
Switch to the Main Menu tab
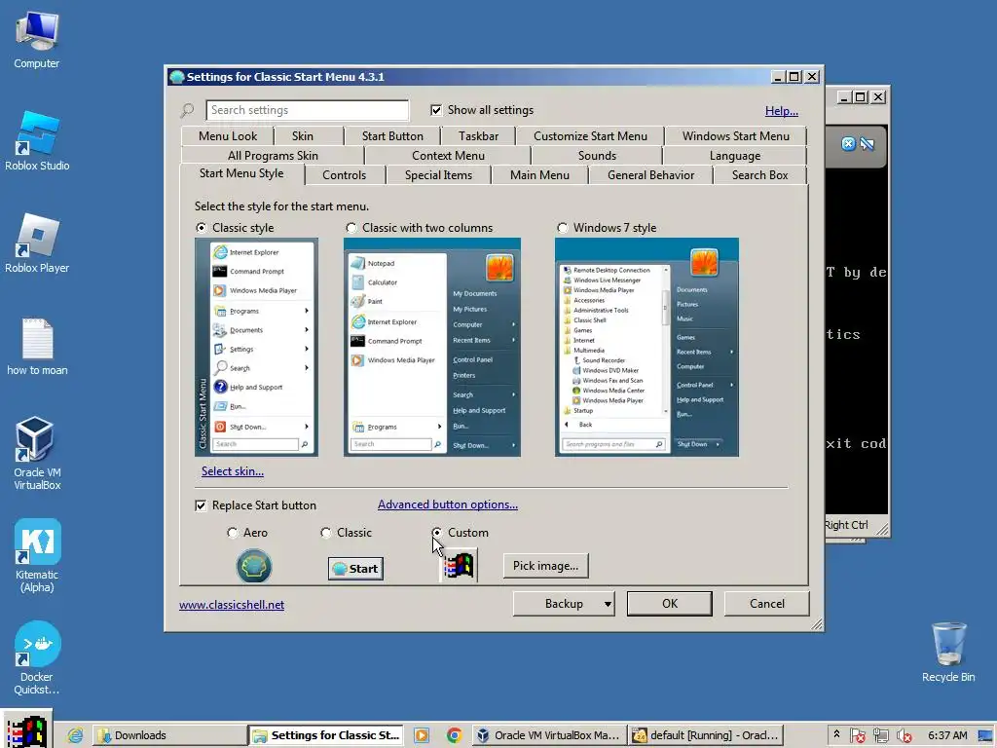click(x=539, y=175)
